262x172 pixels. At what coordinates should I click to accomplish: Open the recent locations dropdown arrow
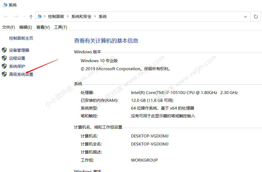tap(24, 17)
